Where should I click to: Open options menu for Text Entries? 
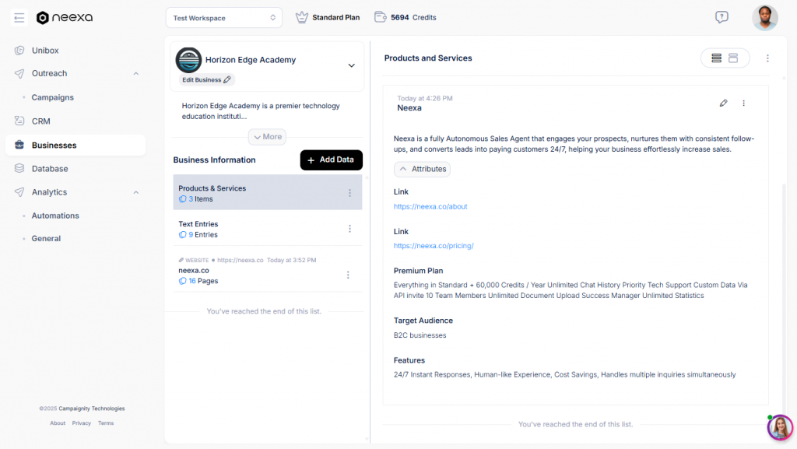tap(349, 229)
